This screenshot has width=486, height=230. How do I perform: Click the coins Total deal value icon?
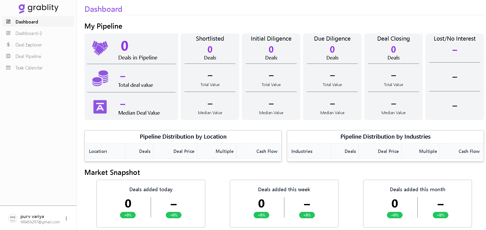point(100,78)
